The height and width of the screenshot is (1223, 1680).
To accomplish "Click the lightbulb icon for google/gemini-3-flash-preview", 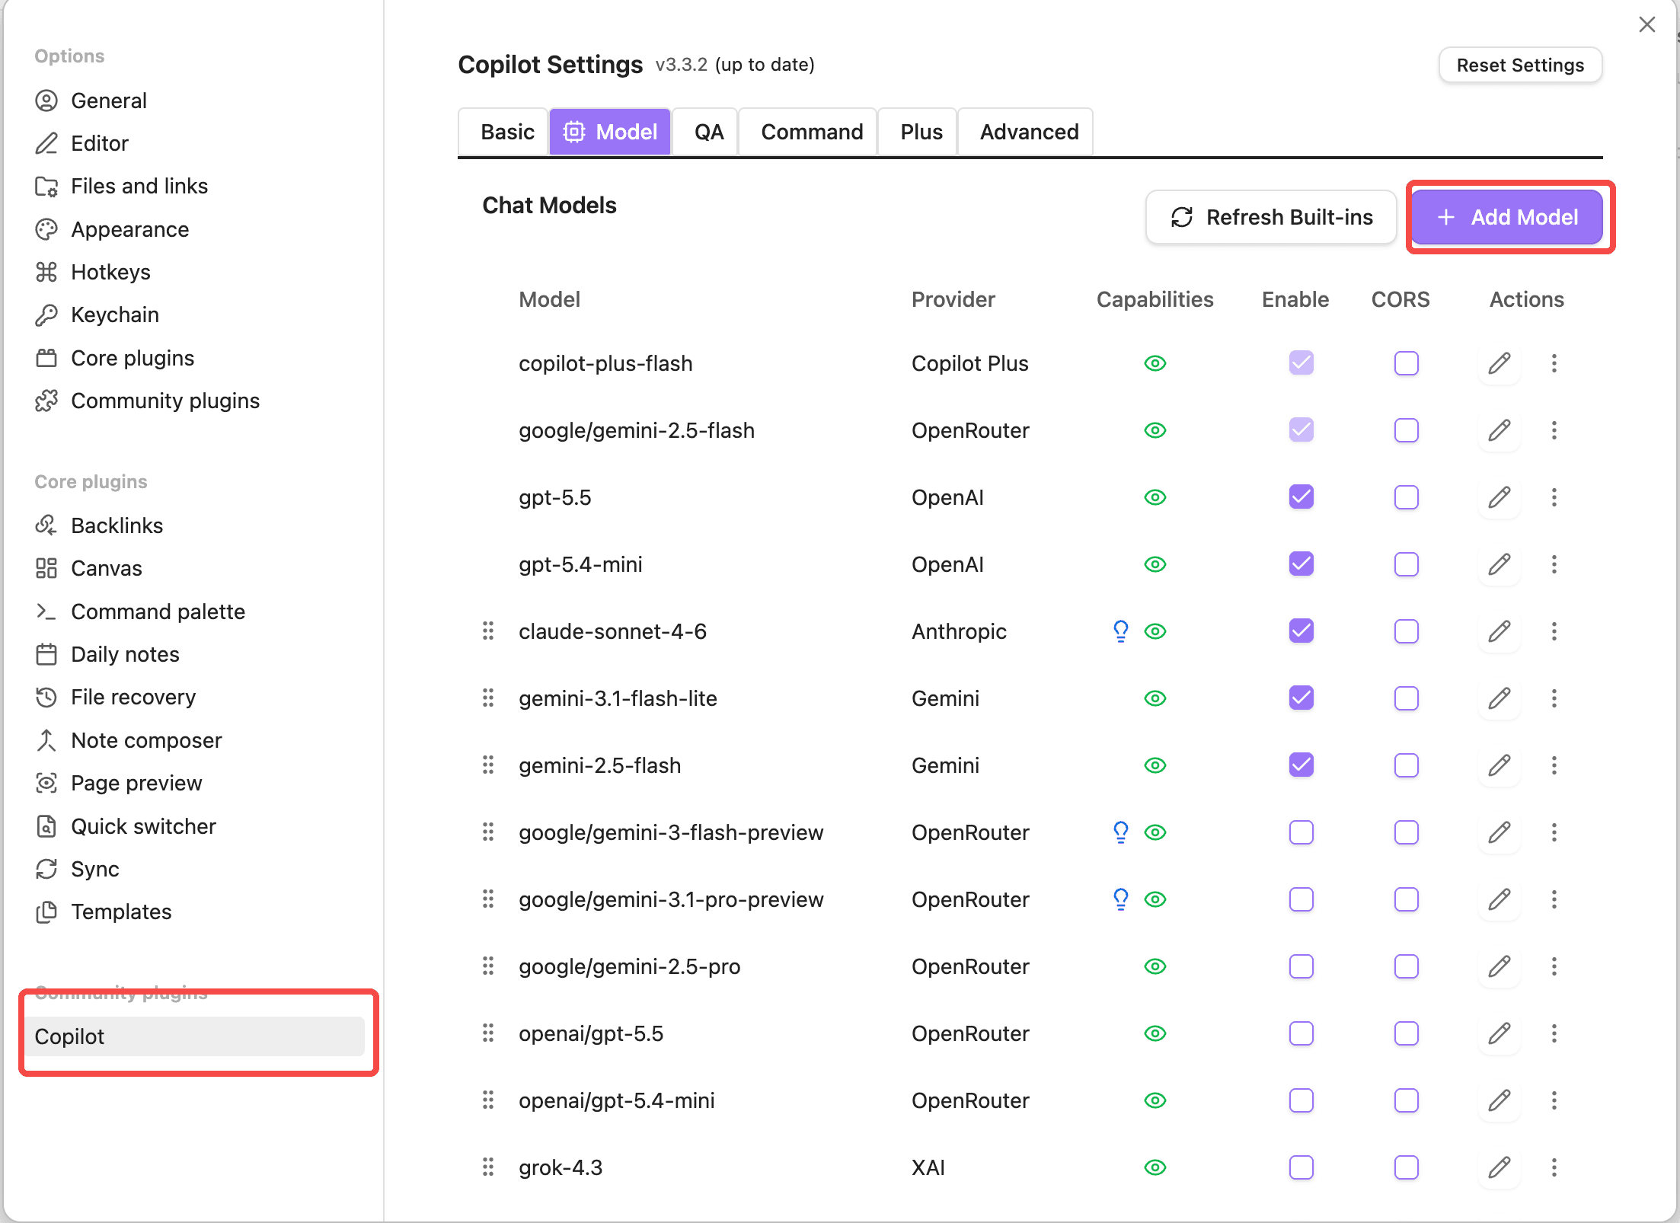I will tap(1120, 832).
